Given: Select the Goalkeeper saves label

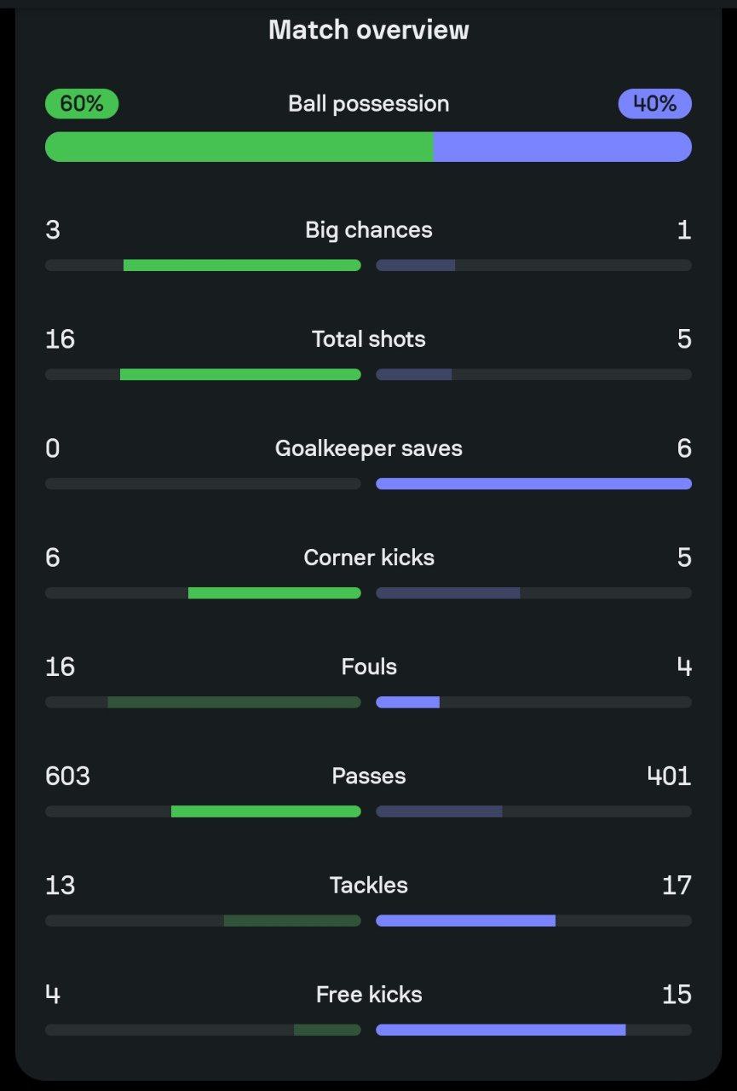Looking at the screenshot, I should (369, 448).
